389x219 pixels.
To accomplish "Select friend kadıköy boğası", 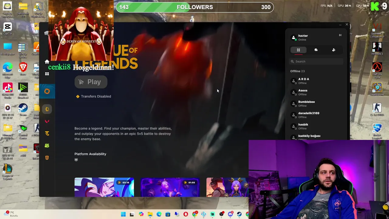I will click(x=316, y=137).
